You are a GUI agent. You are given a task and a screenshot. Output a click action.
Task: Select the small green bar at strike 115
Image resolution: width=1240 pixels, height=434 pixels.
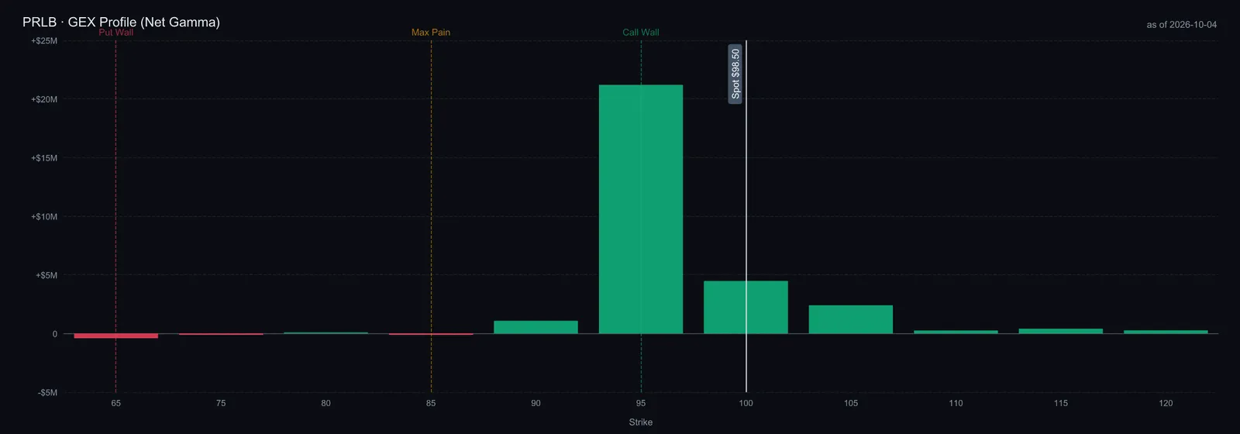(1061, 331)
